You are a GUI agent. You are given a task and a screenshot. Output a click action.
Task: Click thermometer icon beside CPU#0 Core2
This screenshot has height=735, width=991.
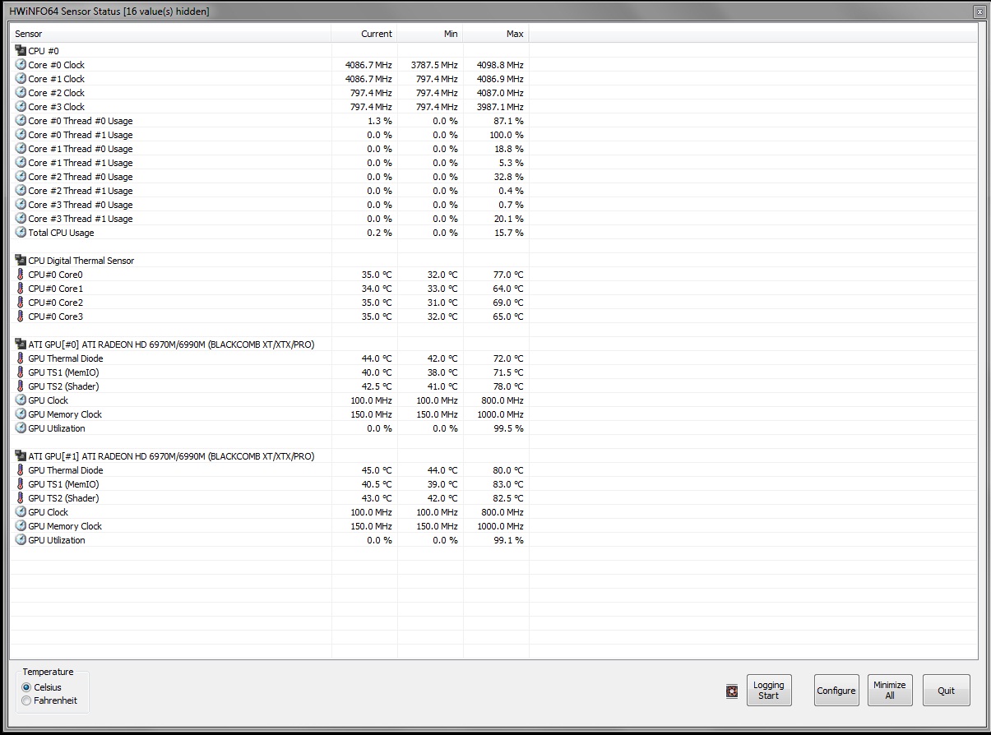tap(21, 303)
